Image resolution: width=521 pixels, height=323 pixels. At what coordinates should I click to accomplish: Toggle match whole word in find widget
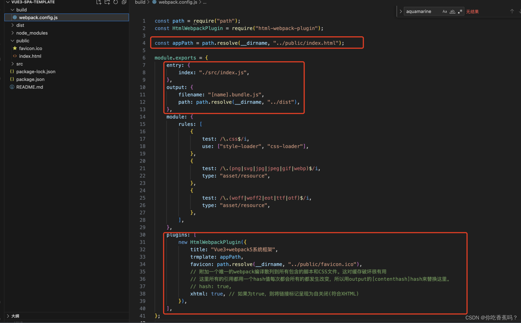452,11
